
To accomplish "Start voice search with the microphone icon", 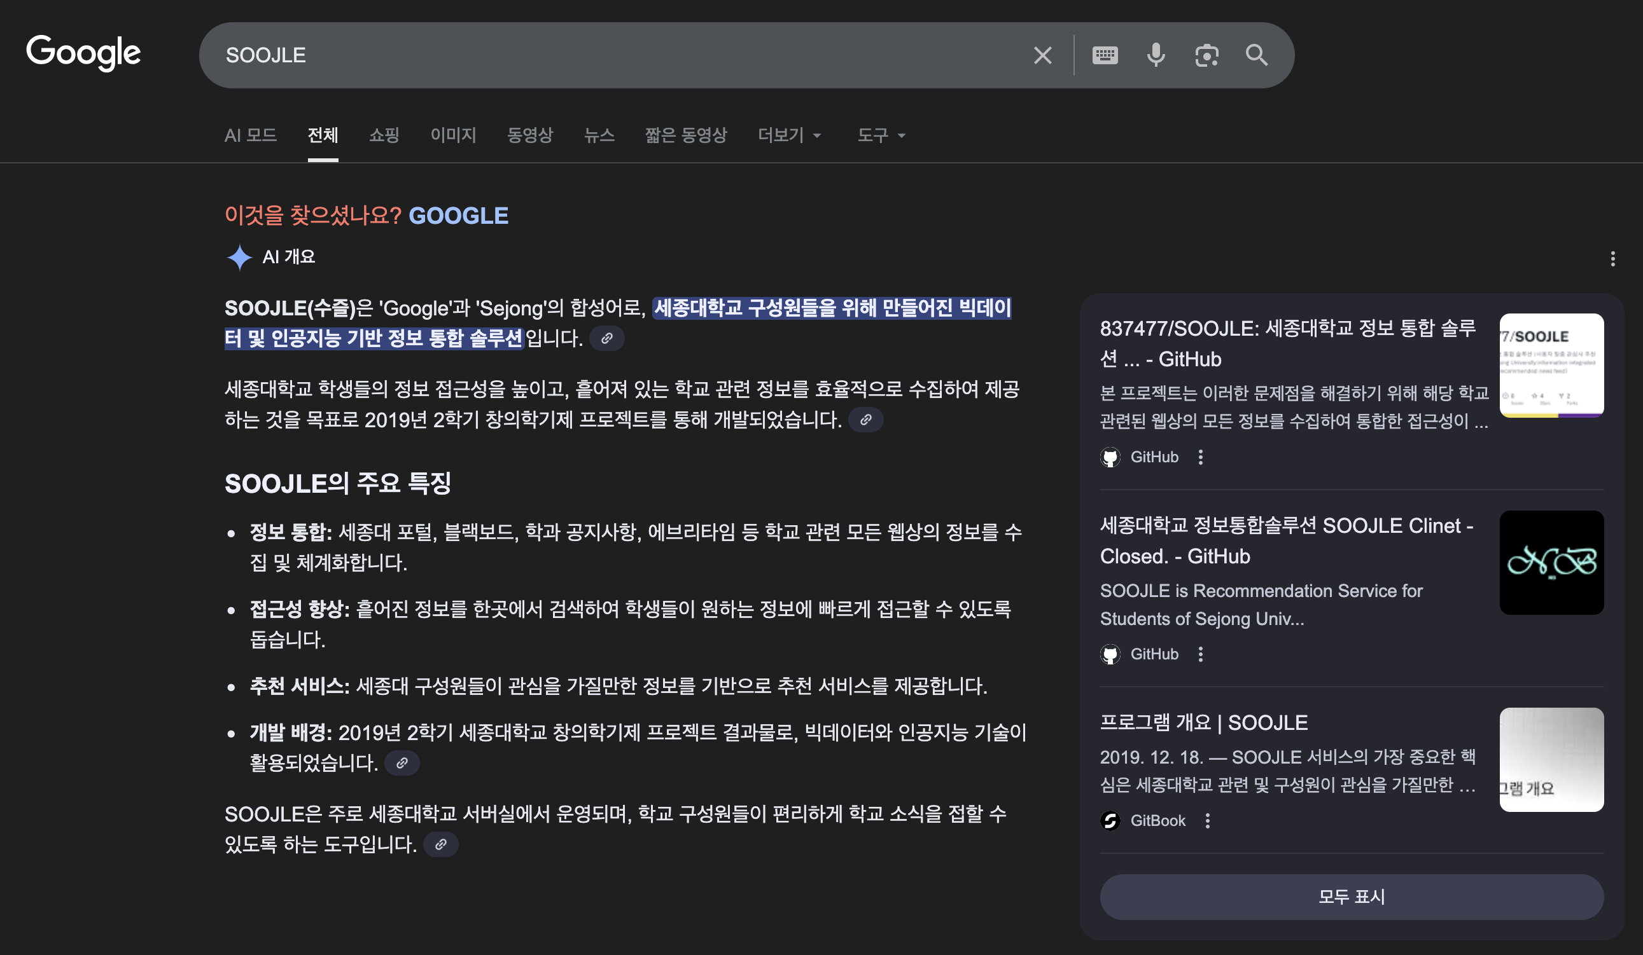I will point(1156,55).
